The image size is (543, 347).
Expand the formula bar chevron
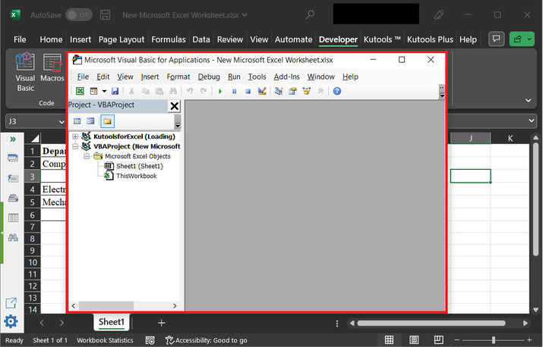531,121
